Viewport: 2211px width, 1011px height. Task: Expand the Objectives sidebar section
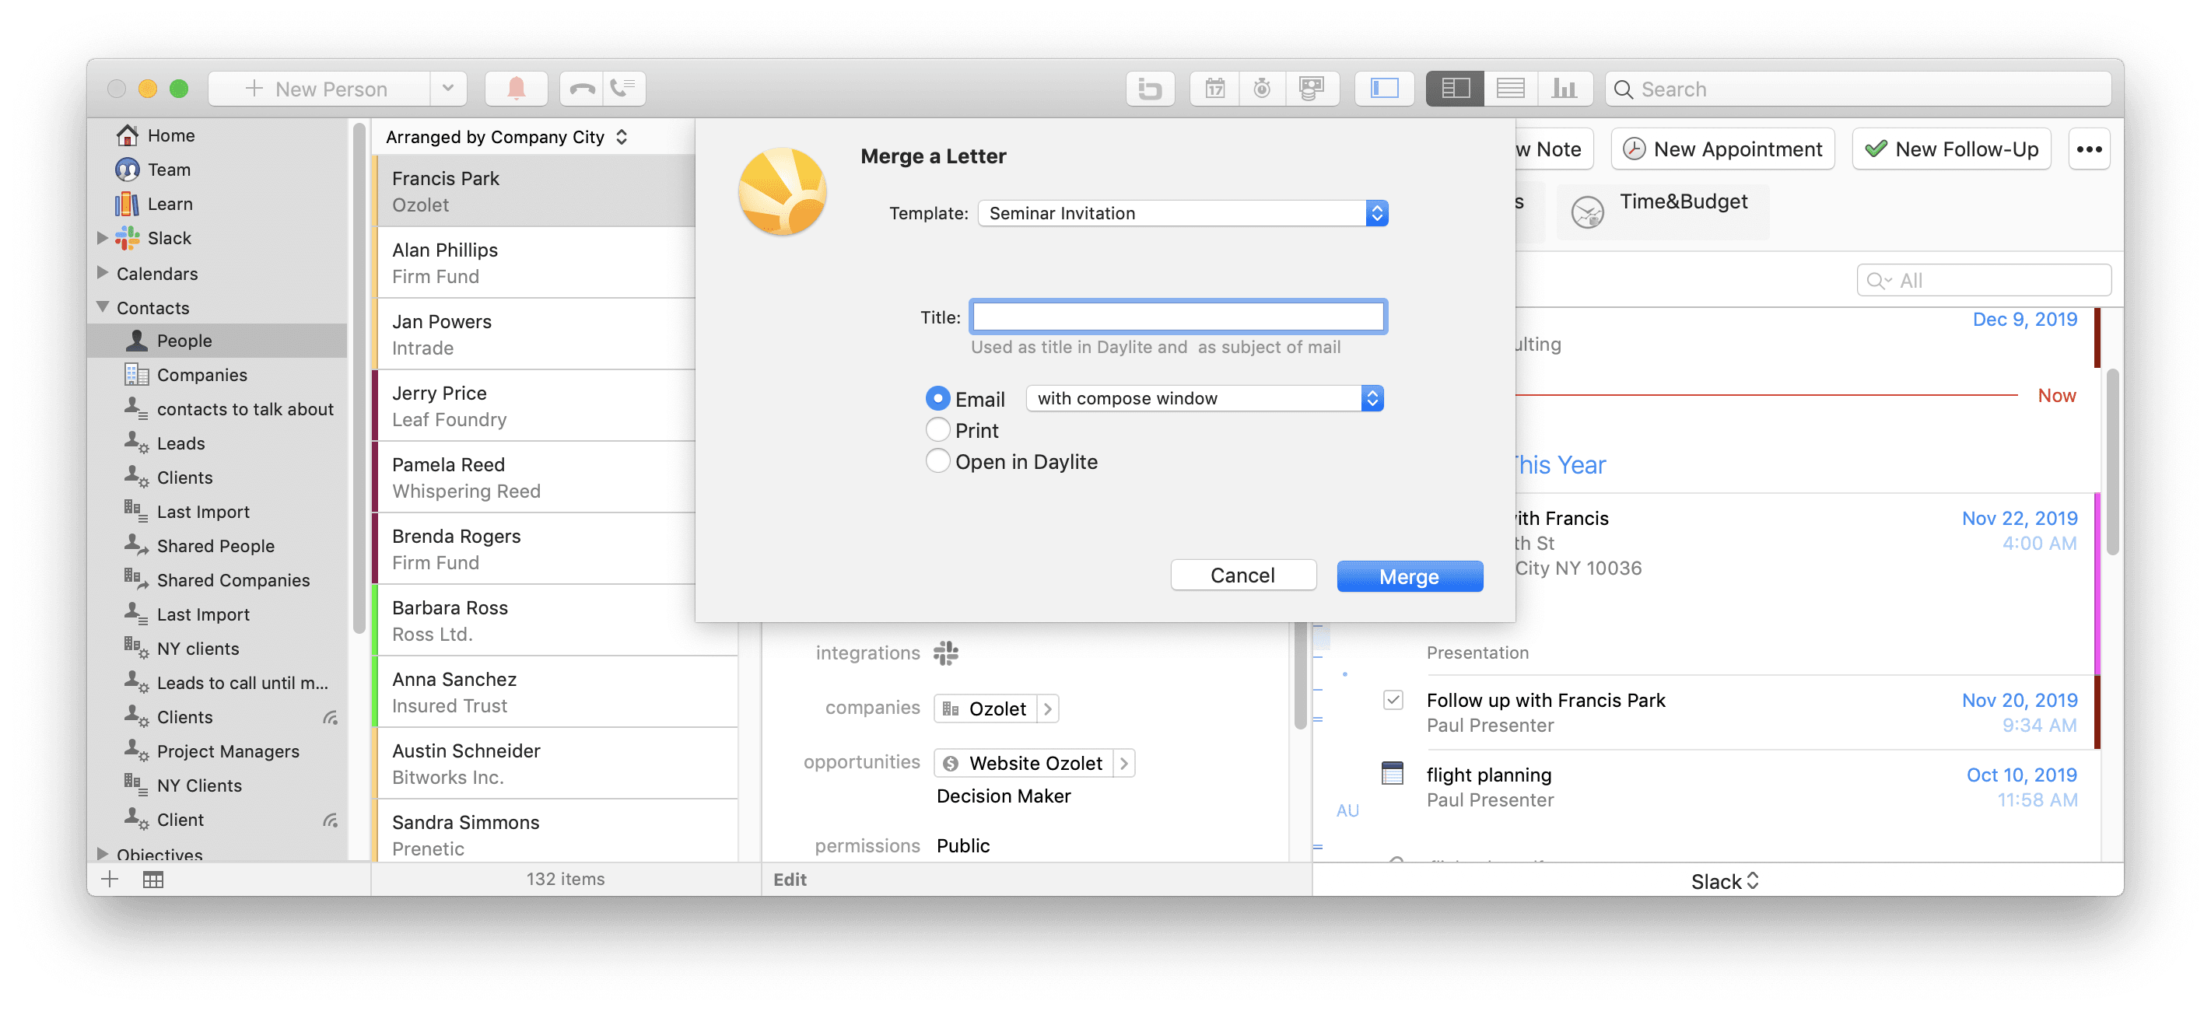(102, 854)
